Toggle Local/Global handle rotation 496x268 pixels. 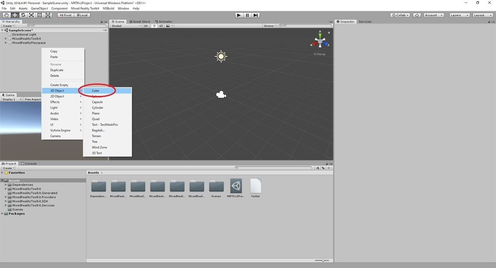[x=82, y=15]
